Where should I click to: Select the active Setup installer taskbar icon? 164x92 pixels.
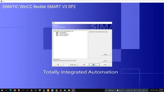(73, 90)
